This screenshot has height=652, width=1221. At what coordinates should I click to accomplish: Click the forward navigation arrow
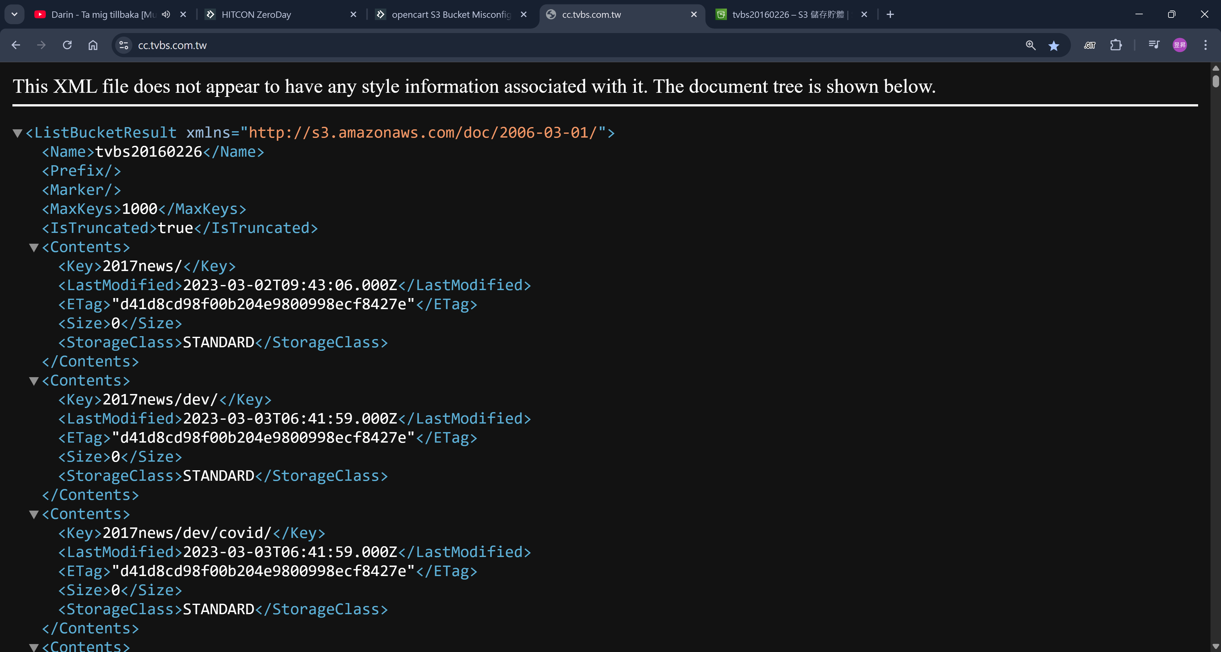click(41, 45)
